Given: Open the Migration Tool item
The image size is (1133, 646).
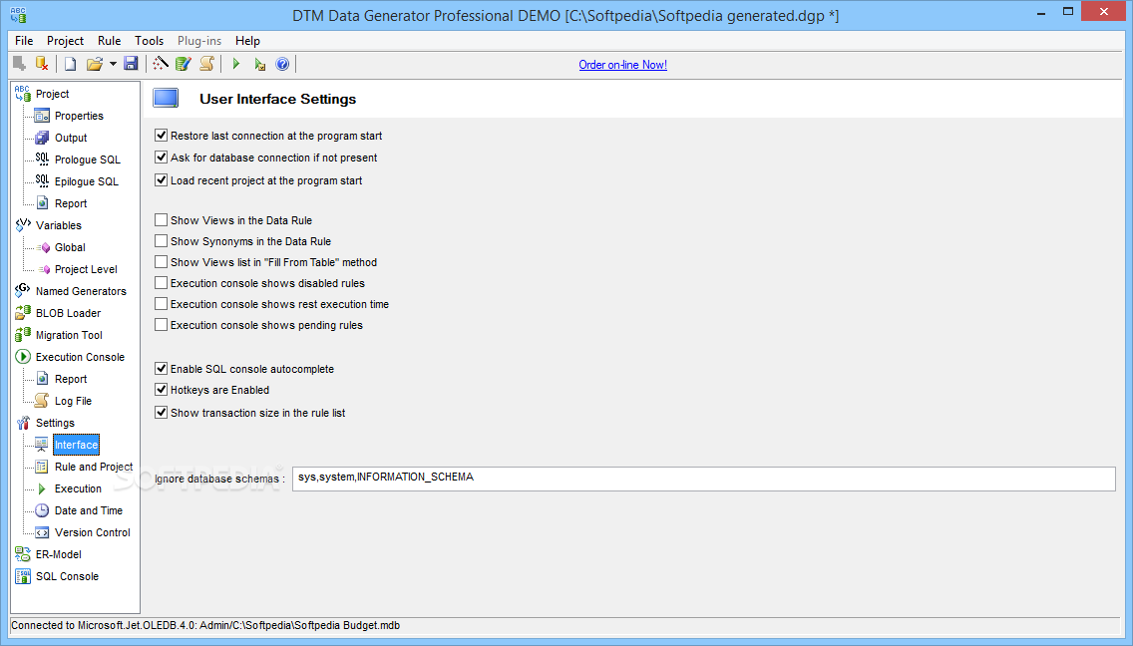Looking at the screenshot, I should 69,335.
